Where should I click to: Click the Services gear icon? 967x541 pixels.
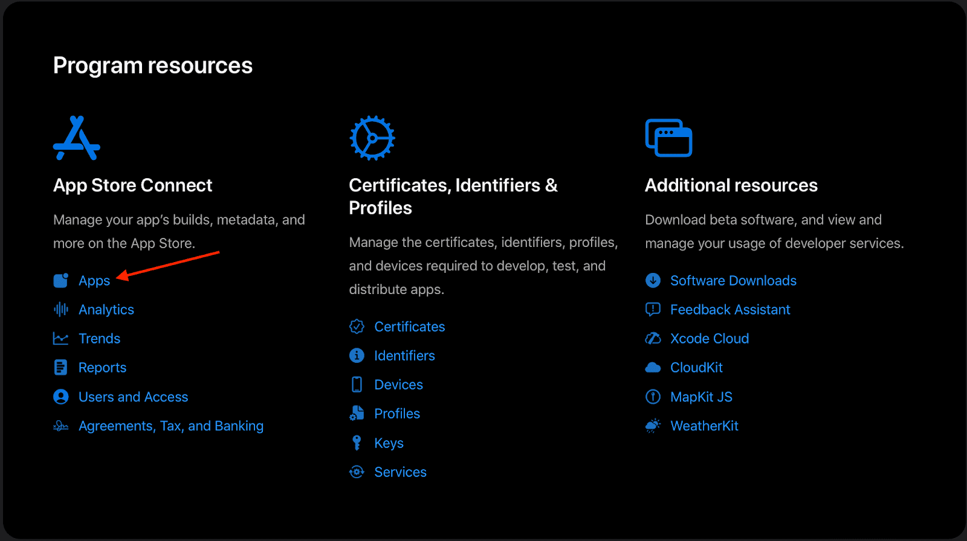tap(357, 472)
